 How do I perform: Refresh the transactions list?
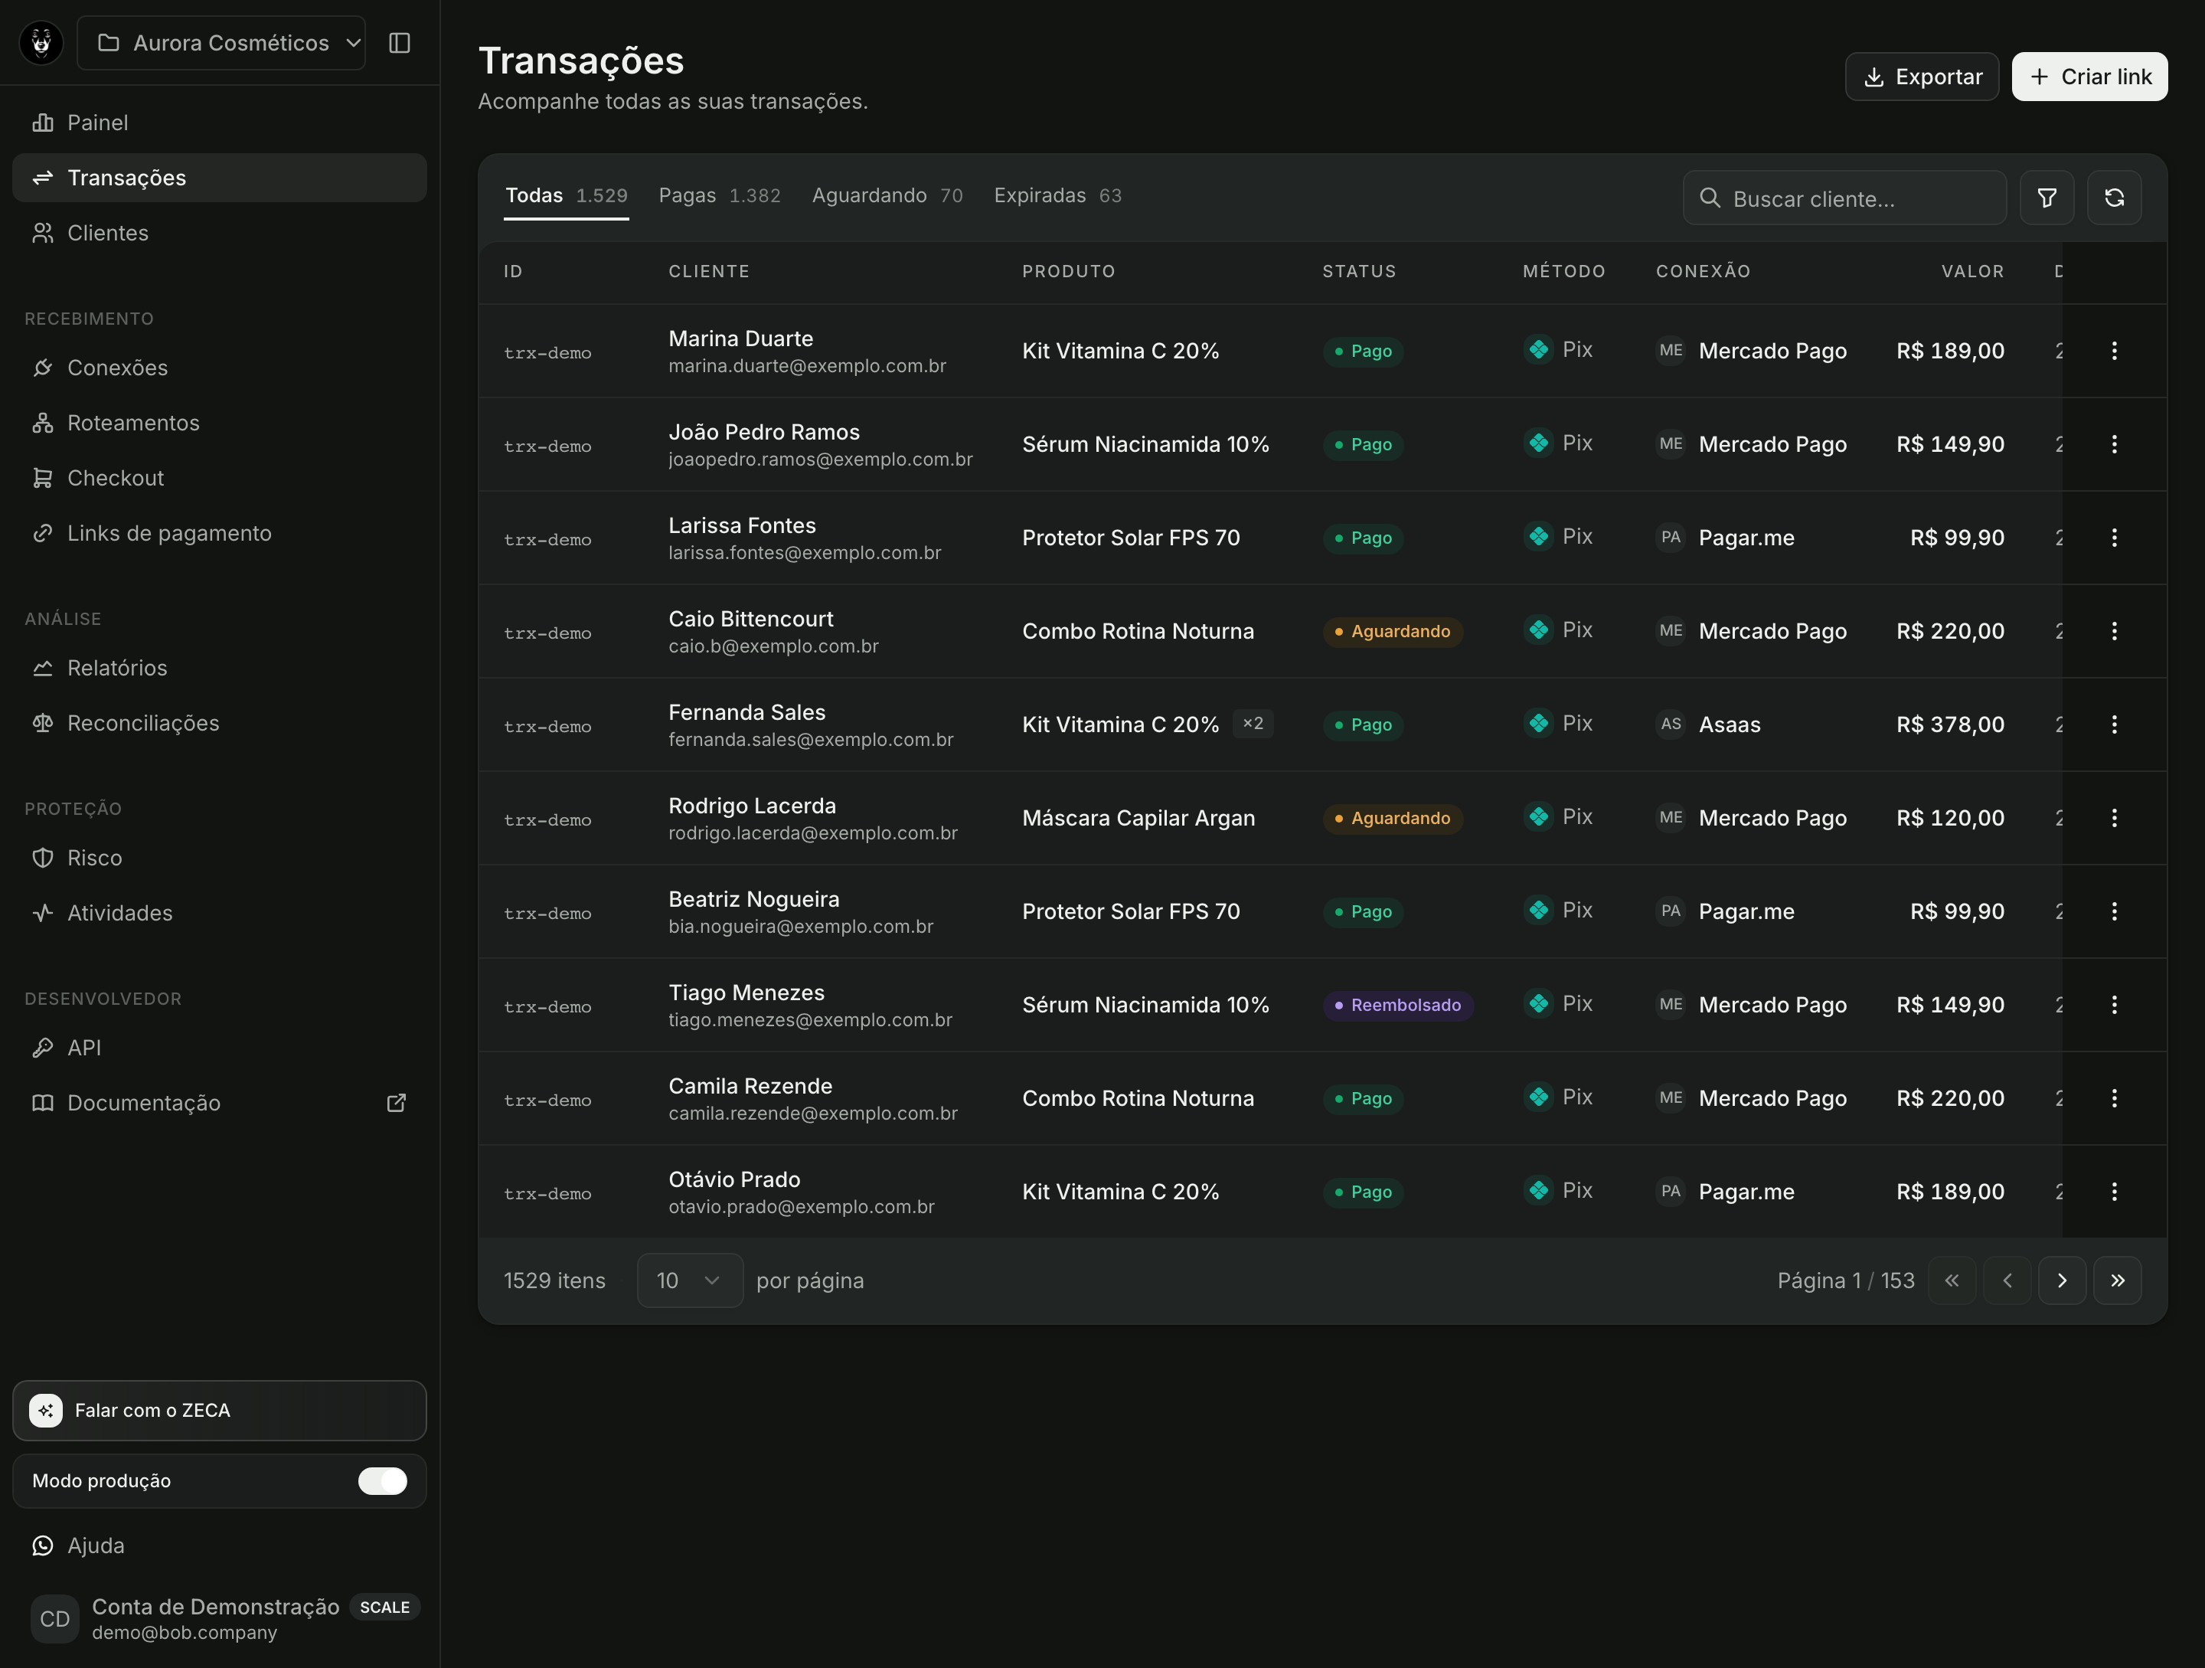pyautogui.click(x=2113, y=198)
